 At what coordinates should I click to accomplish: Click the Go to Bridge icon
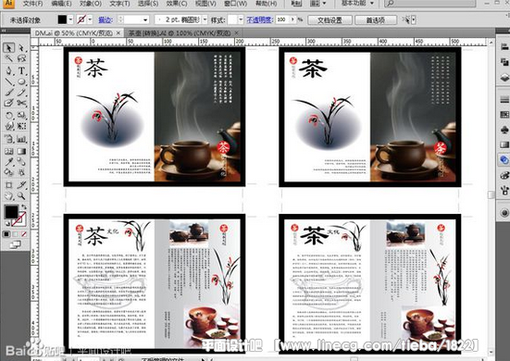coord(296,4)
